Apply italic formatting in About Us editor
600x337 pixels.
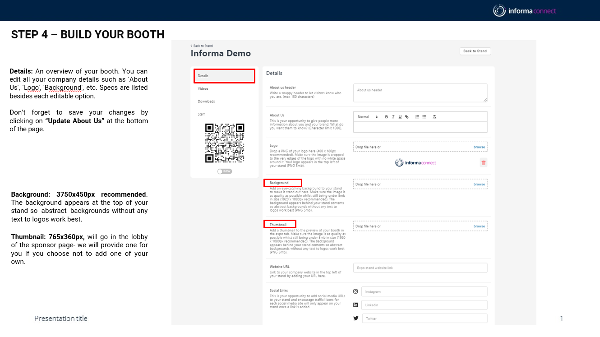[x=393, y=117]
